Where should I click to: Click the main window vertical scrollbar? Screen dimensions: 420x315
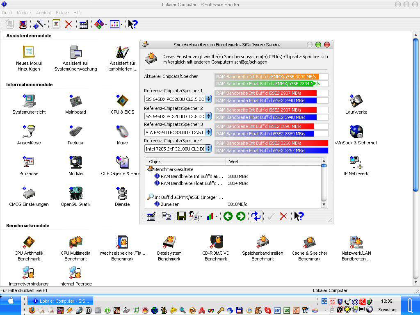pyautogui.click(x=416, y=158)
